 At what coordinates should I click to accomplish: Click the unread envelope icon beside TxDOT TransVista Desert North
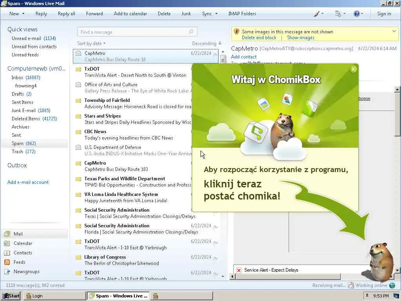(x=78, y=69)
